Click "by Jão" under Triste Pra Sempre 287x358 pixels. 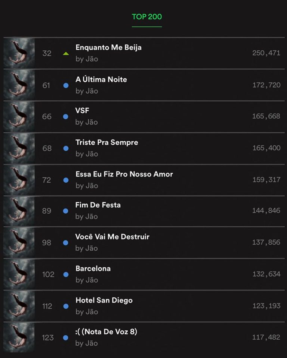pos(87,154)
